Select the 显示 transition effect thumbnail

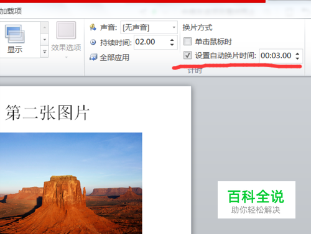pos(15,39)
